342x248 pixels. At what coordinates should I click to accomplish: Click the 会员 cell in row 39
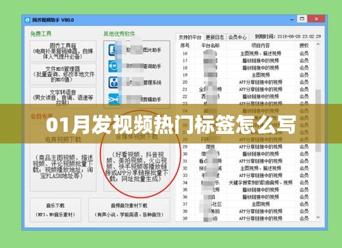tap(304, 219)
